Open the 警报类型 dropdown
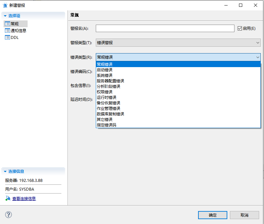Screen dimensions: 264x224 (178, 43)
